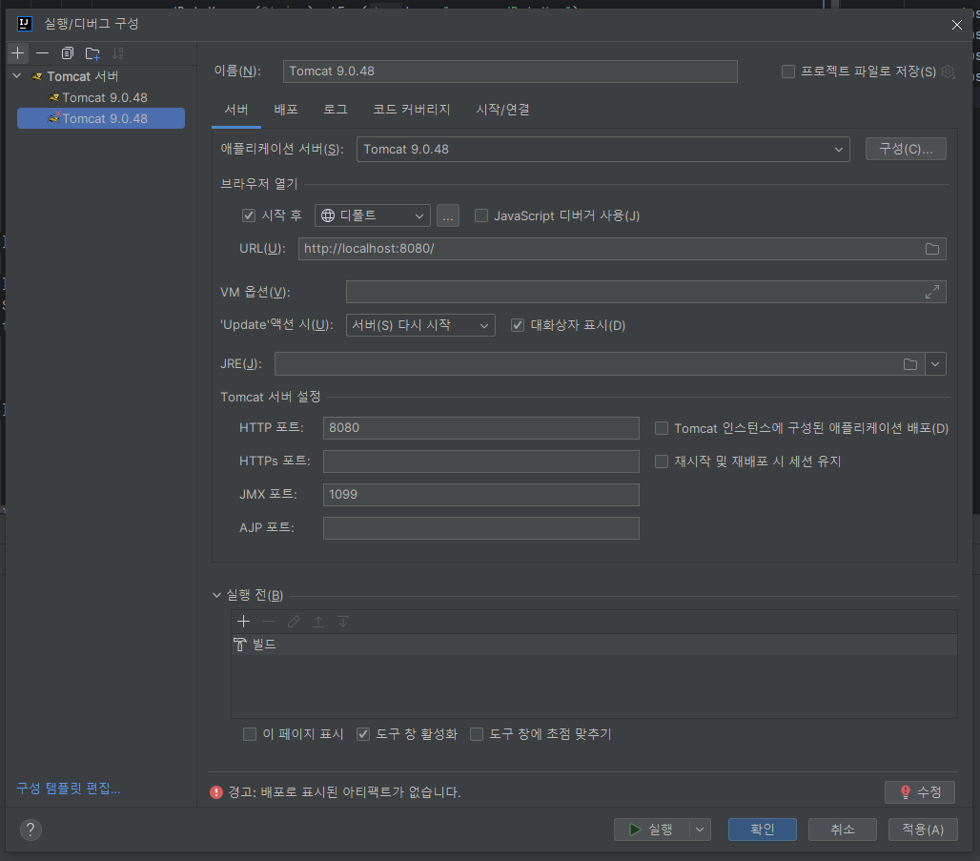Toggle 도구 창 활성화 checkbox
Image resolution: width=980 pixels, height=861 pixels.
click(363, 734)
